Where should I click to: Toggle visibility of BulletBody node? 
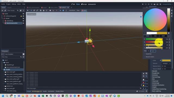[x=23, y=21]
